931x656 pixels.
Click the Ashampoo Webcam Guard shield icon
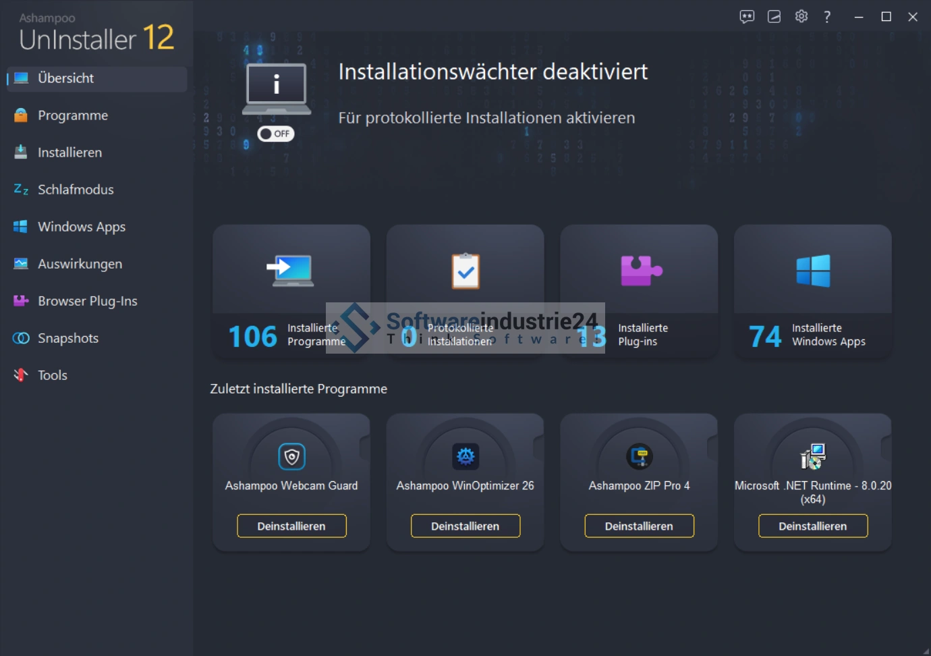[x=291, y=457]
